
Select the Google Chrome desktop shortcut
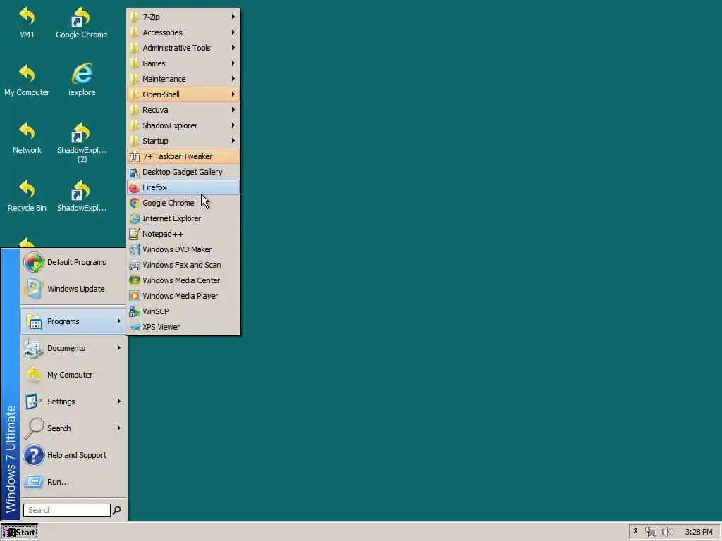point(82,22)
